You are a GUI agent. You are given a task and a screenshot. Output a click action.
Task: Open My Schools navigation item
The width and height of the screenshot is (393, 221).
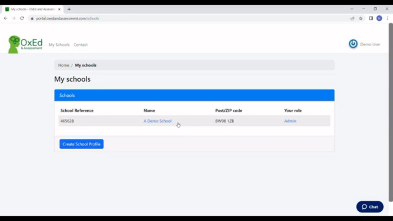tap(59, 45)
